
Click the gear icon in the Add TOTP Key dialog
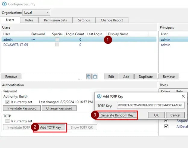click(99, 96)
